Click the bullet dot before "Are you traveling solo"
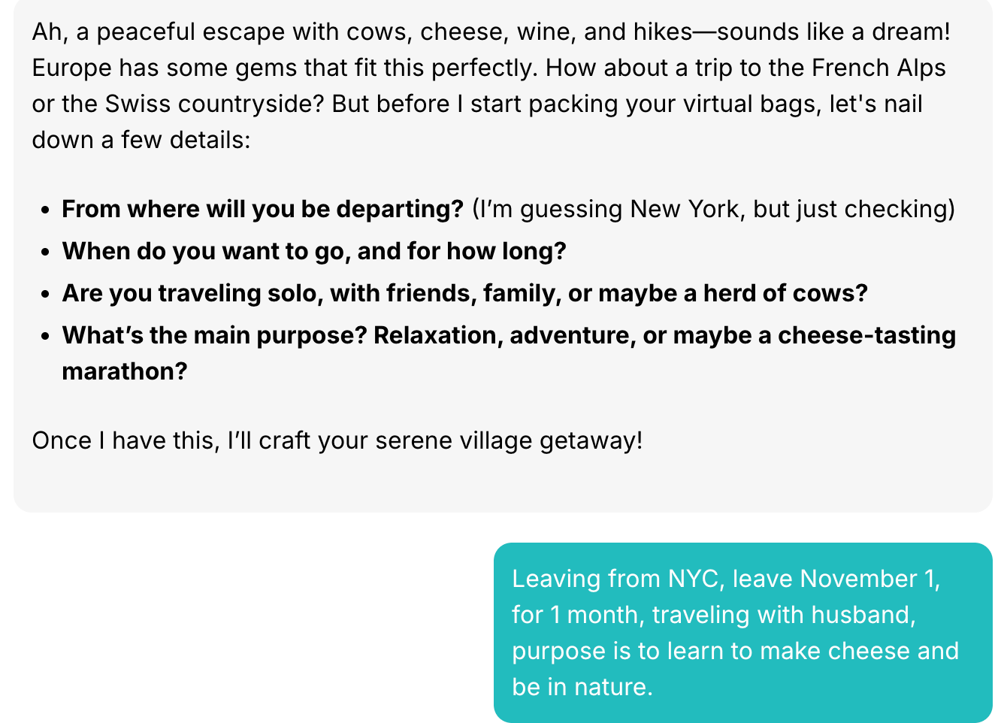 (47, 294)
